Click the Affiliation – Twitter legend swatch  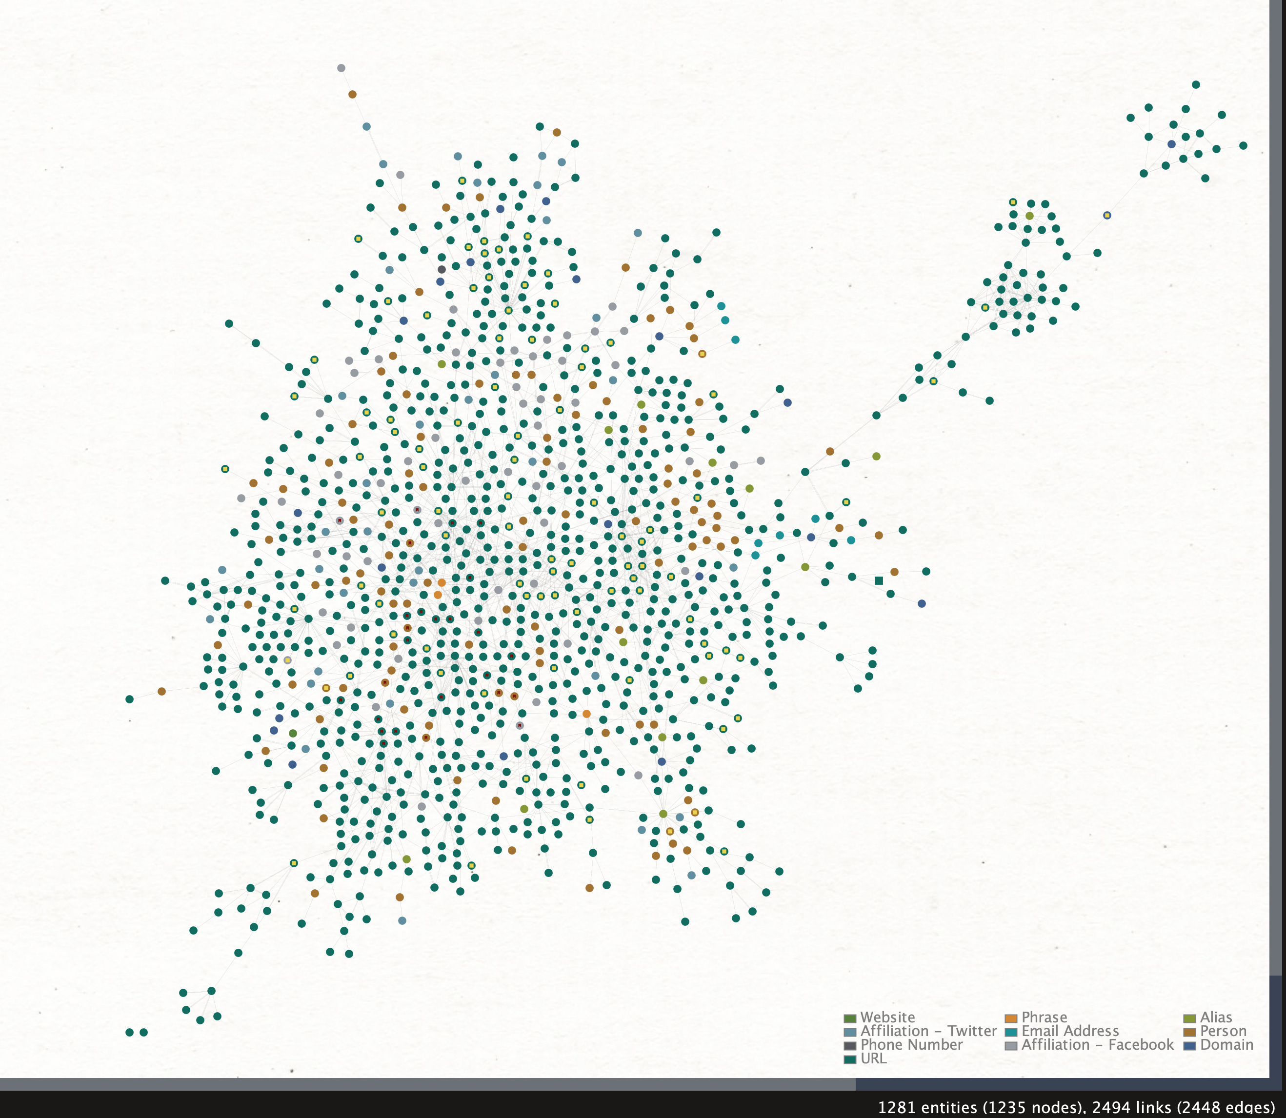849,1032
